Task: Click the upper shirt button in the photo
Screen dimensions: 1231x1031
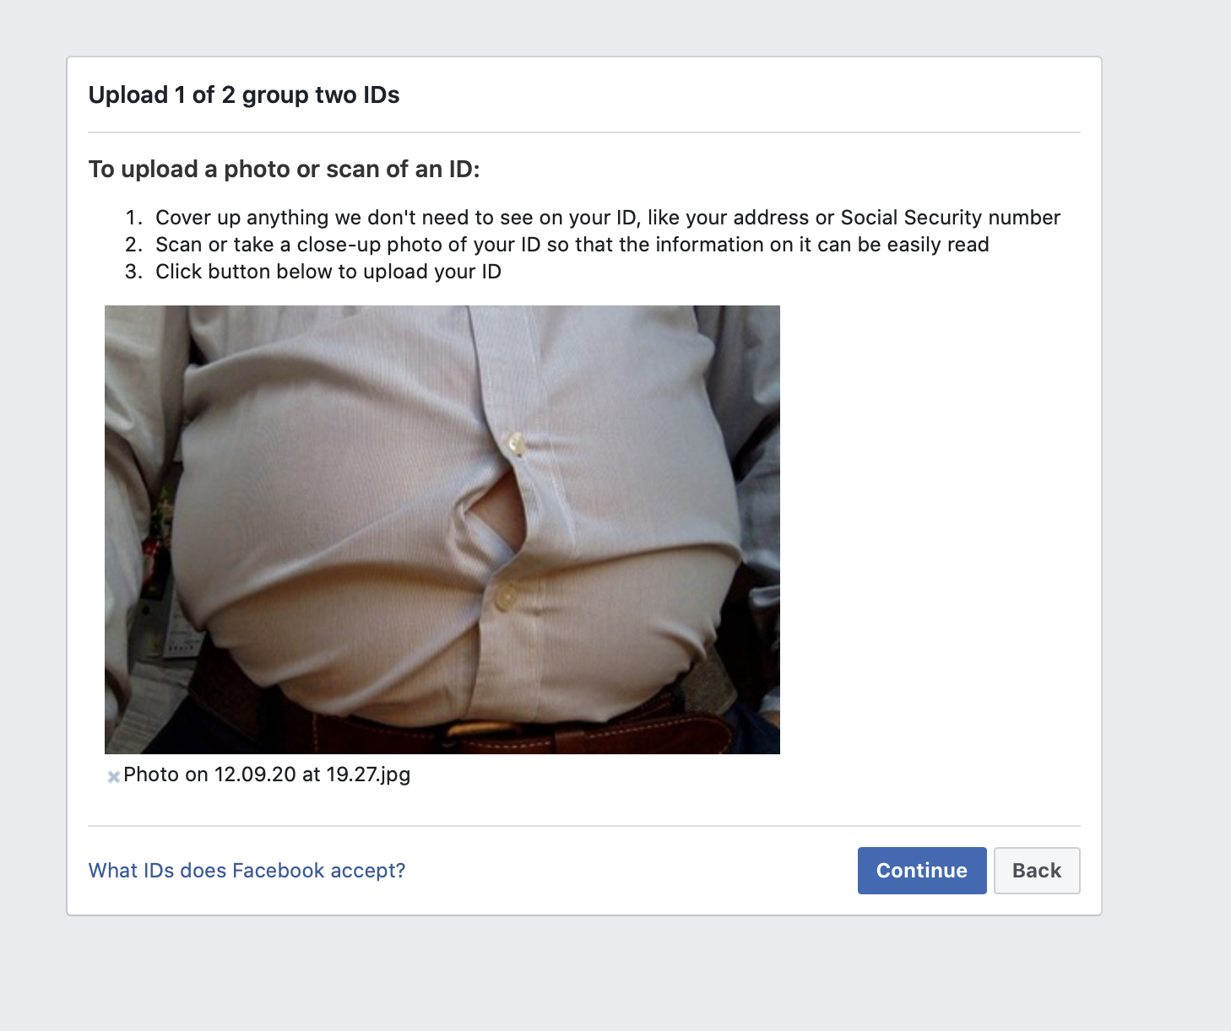Action: (515, 443)
